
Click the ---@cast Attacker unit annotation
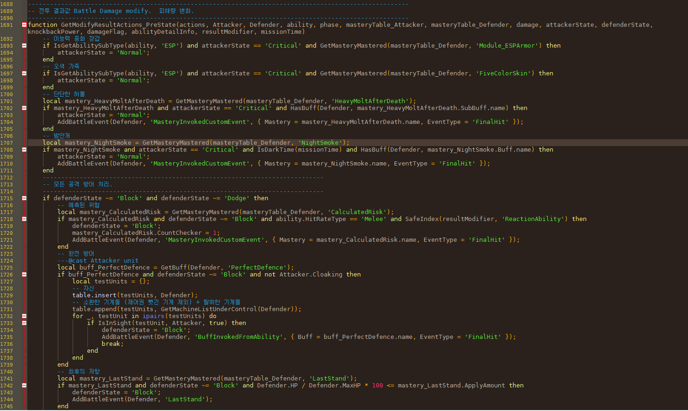[x=98, y=261]
